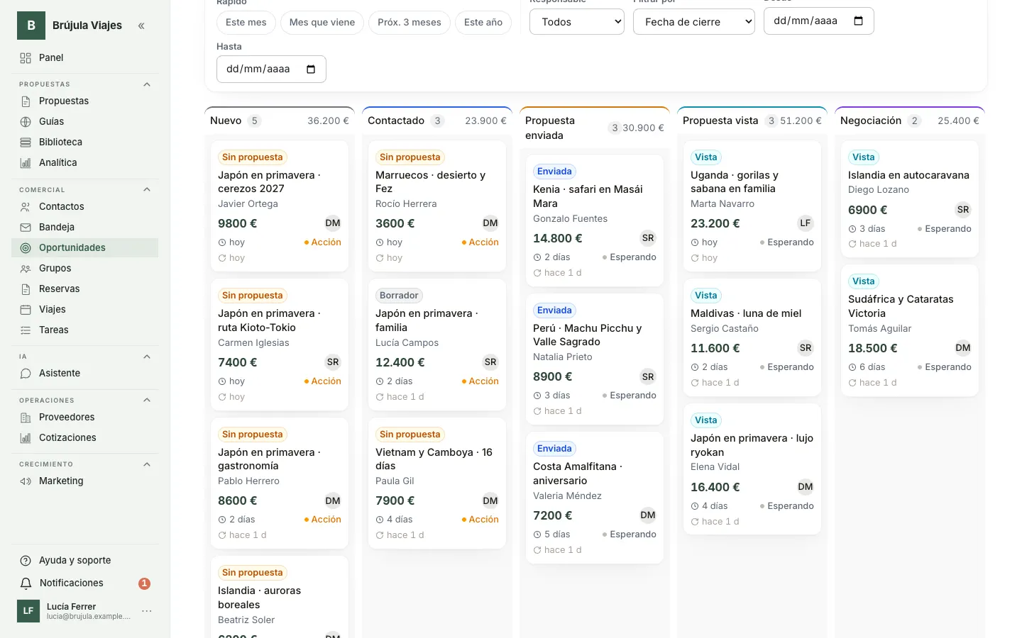Collapse the Operaciones sidebar section

(147, 400)
